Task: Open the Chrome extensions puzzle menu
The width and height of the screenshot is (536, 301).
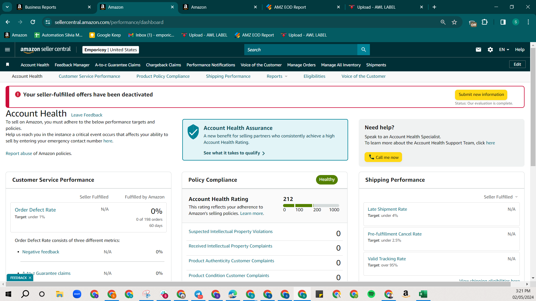Action: click(485, 22)
